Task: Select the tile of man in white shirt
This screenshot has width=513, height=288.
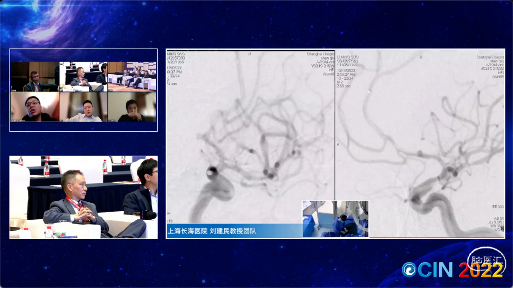Action: [84, 107]
